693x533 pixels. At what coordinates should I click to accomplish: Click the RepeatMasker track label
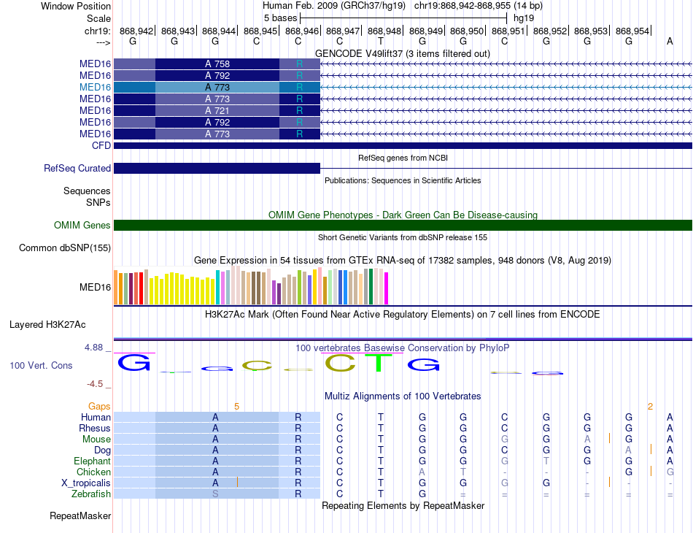tap(80, 515)
